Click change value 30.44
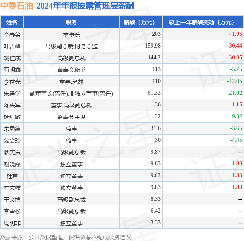Screen dimensions: 244x241 (235, 46)
